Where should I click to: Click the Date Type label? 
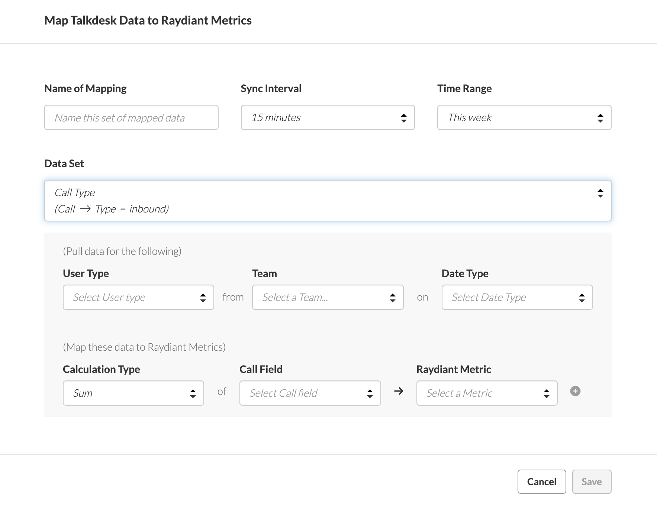[x=465, y=273]
